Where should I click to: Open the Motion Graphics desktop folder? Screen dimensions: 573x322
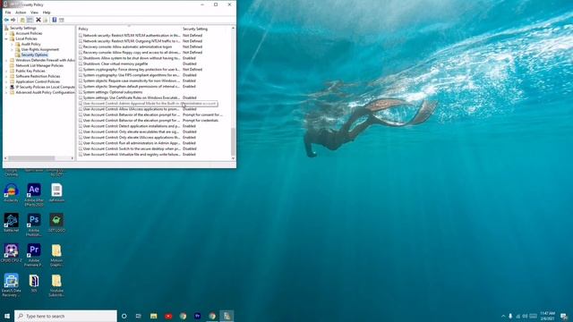(56, 255)
